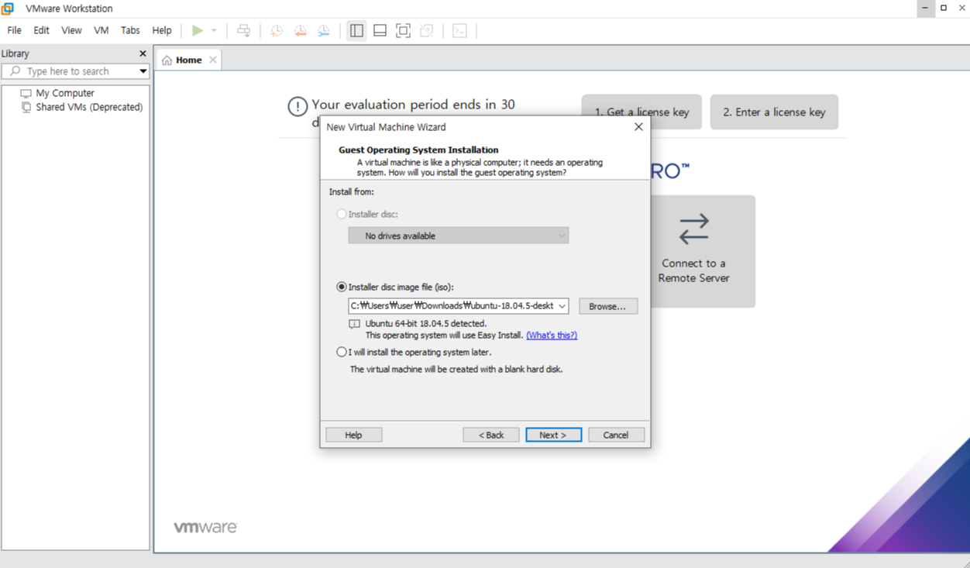Click the Connect to a Remote Server tile
Image resolution: width=970 pixels, height=568 pixels.
pyautogui.click(x=702, y=251)
